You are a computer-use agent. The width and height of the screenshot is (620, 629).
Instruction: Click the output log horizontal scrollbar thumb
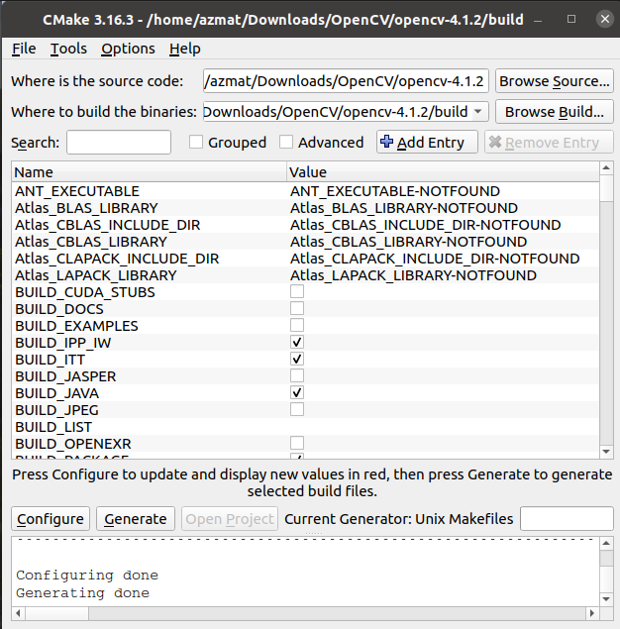click(x=56, y=613)
